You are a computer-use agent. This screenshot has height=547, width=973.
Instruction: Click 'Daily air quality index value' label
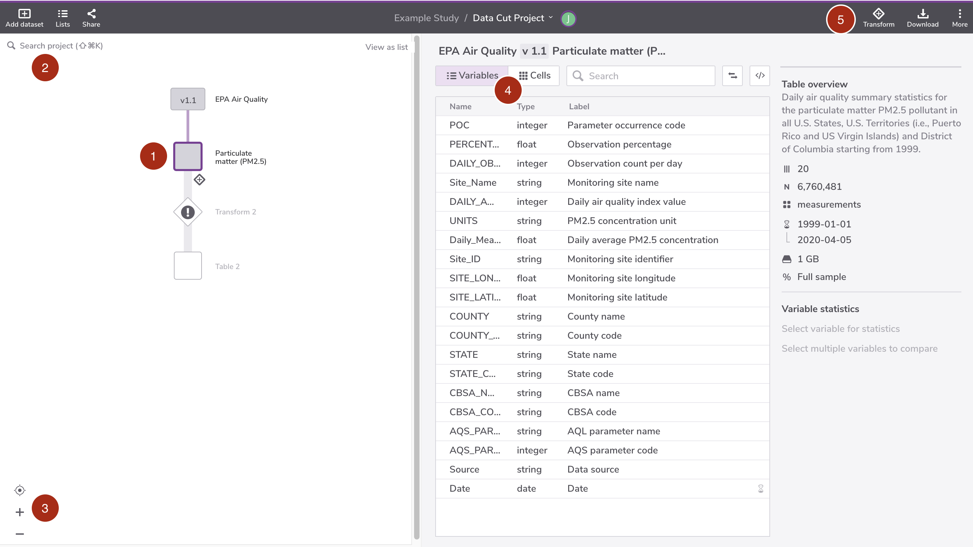[x=626, y=201]
